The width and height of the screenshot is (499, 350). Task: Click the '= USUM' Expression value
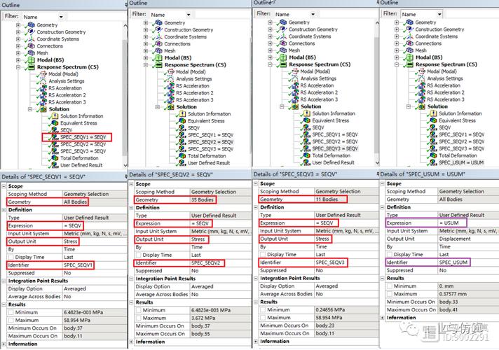click(x=449, y=223)
